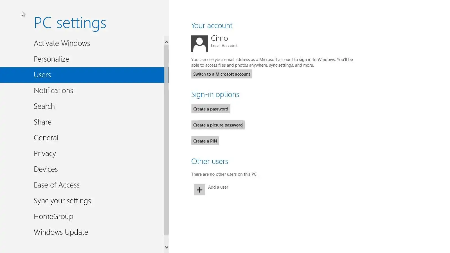Click the sidebar scroll up arrow

point(166,42)
